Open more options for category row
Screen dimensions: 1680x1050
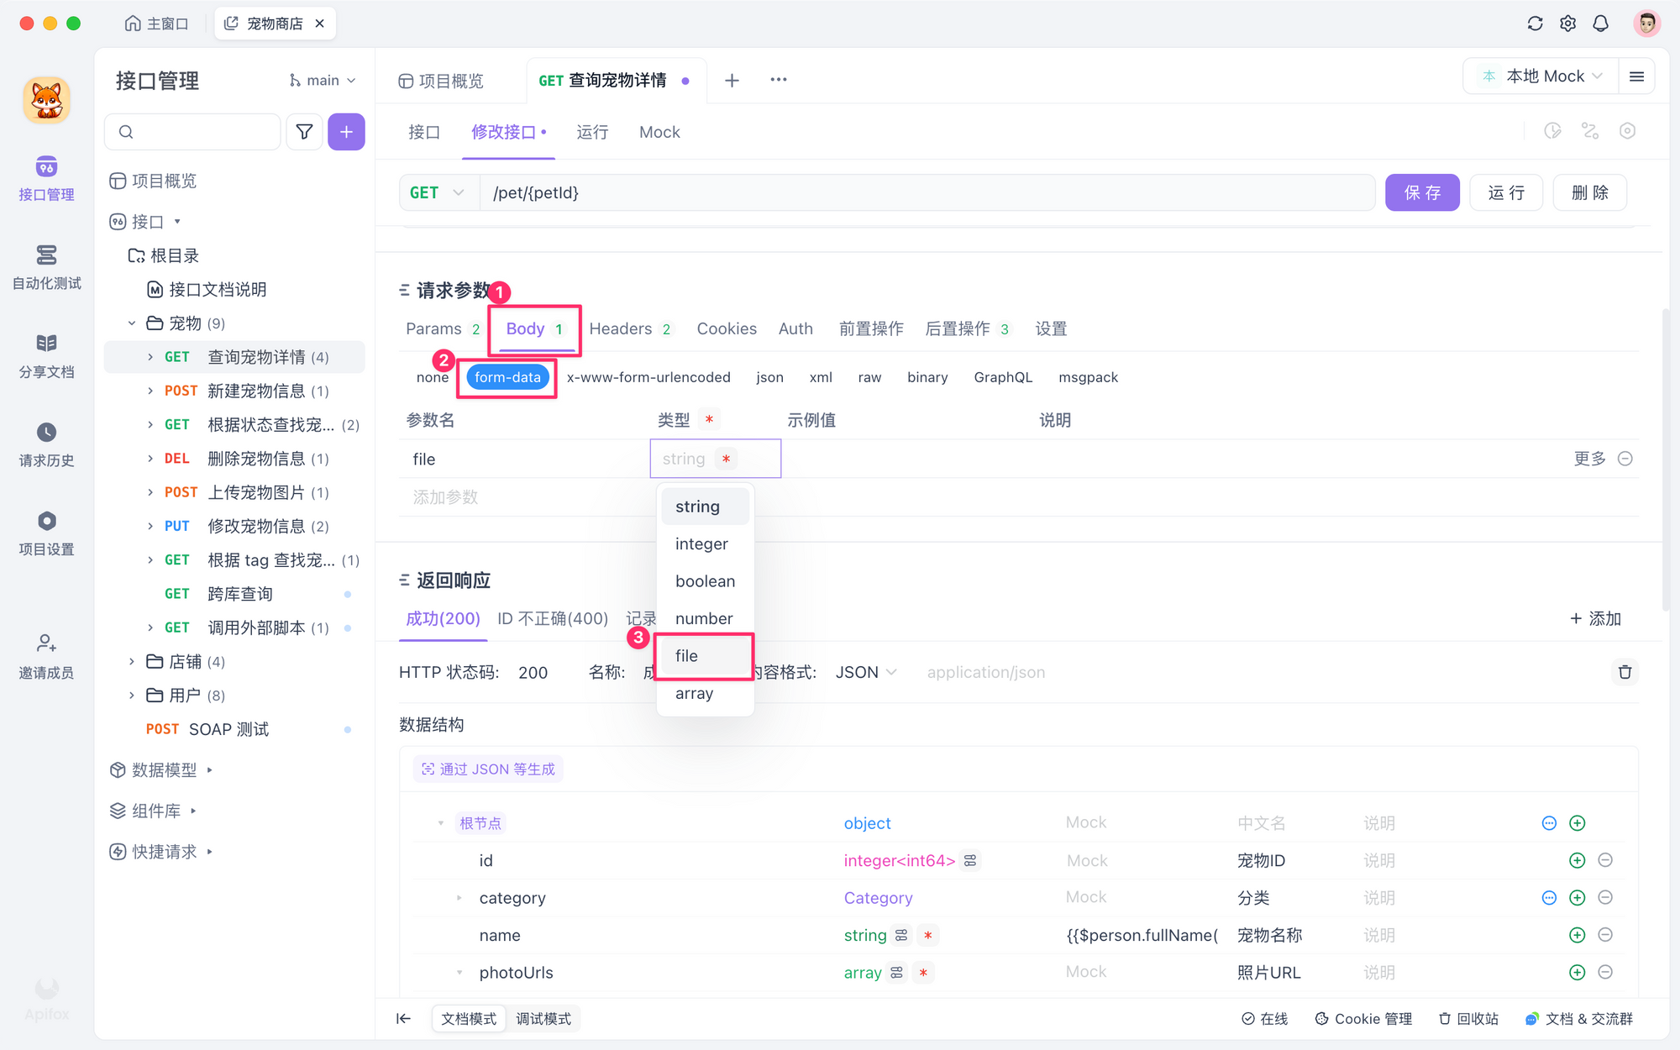tap(1549, 898)
